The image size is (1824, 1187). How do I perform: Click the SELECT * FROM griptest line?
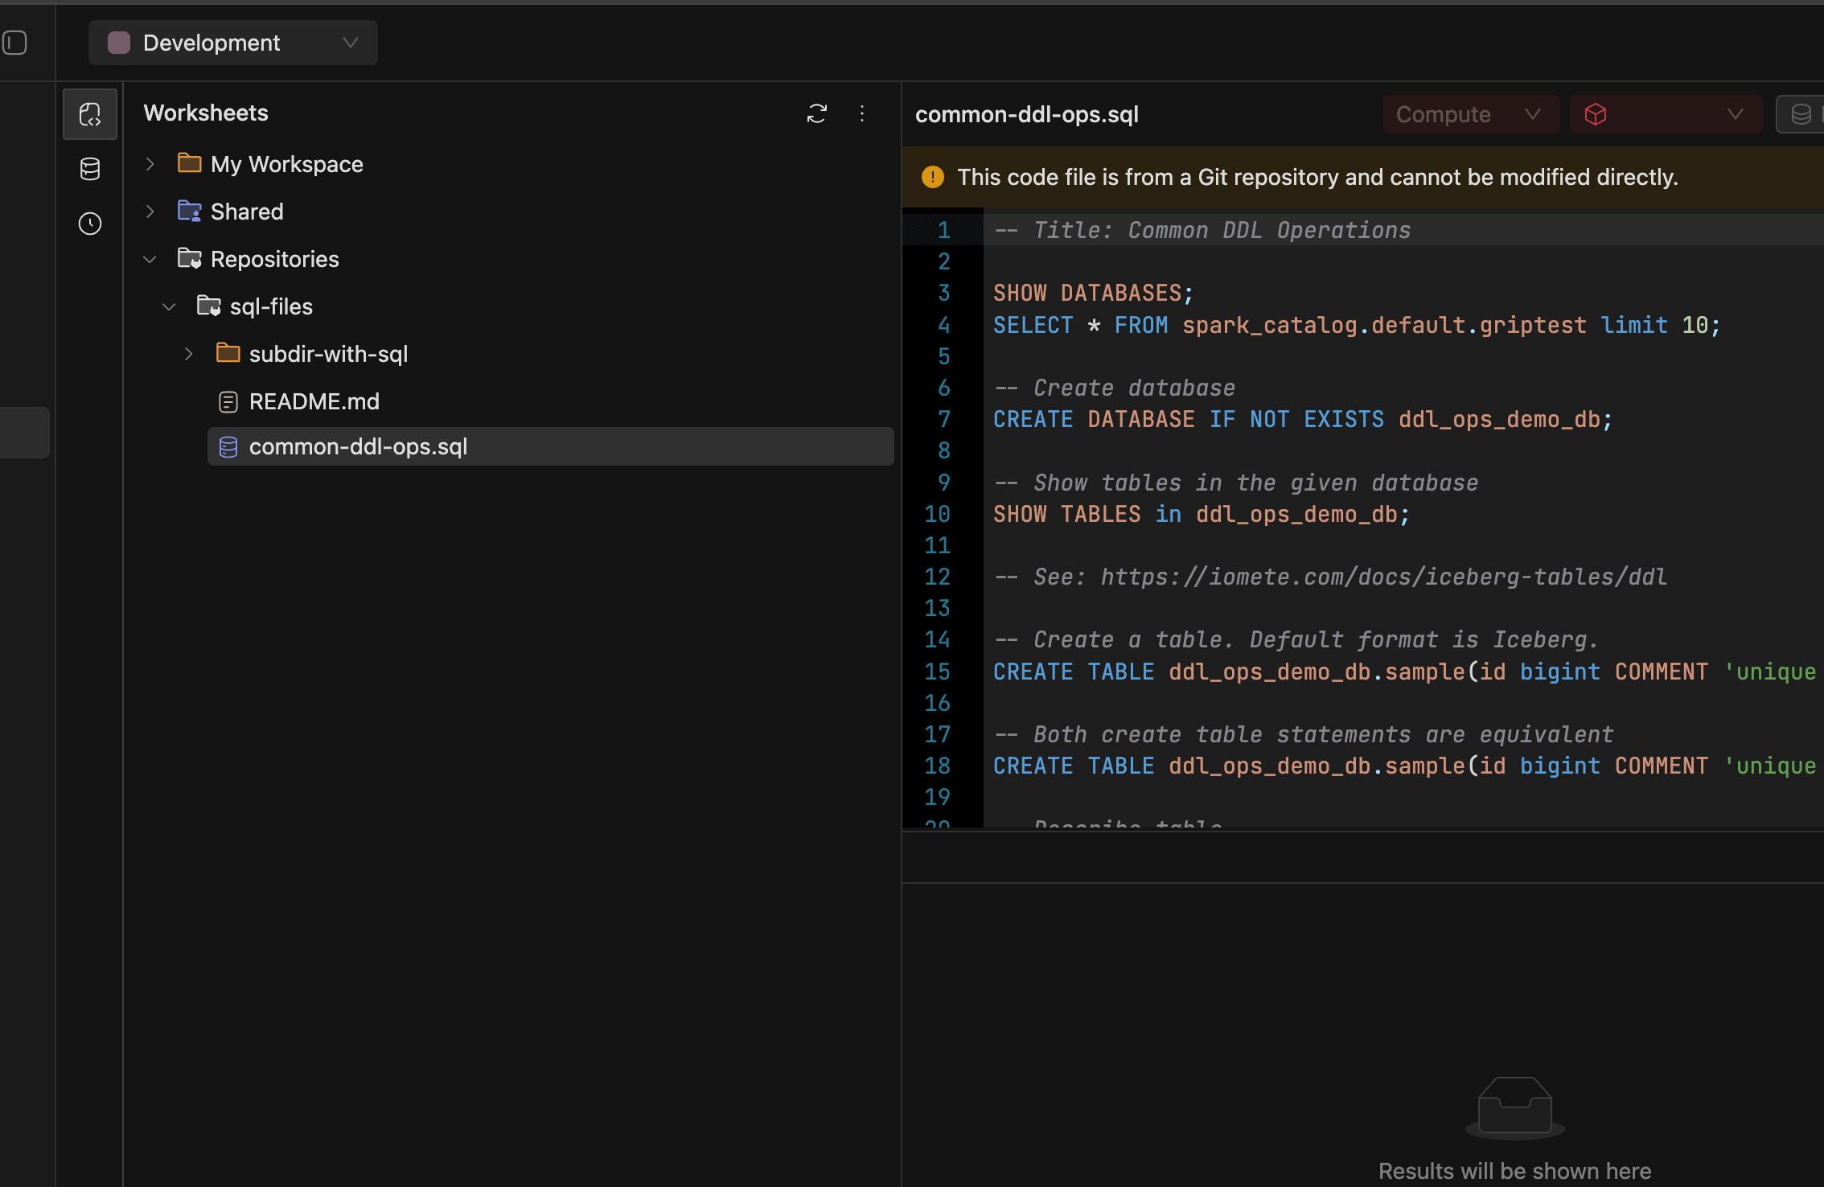tap(1357, 325)
